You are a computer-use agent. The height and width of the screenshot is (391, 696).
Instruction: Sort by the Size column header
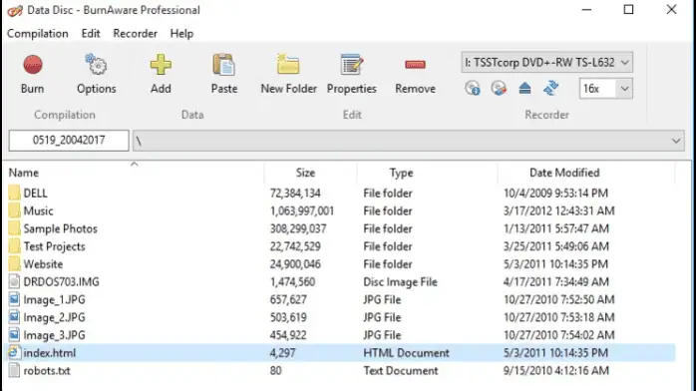click(305, 173)
